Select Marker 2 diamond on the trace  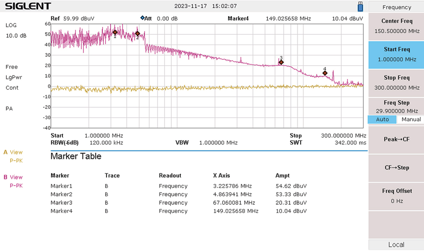[137, 33]
